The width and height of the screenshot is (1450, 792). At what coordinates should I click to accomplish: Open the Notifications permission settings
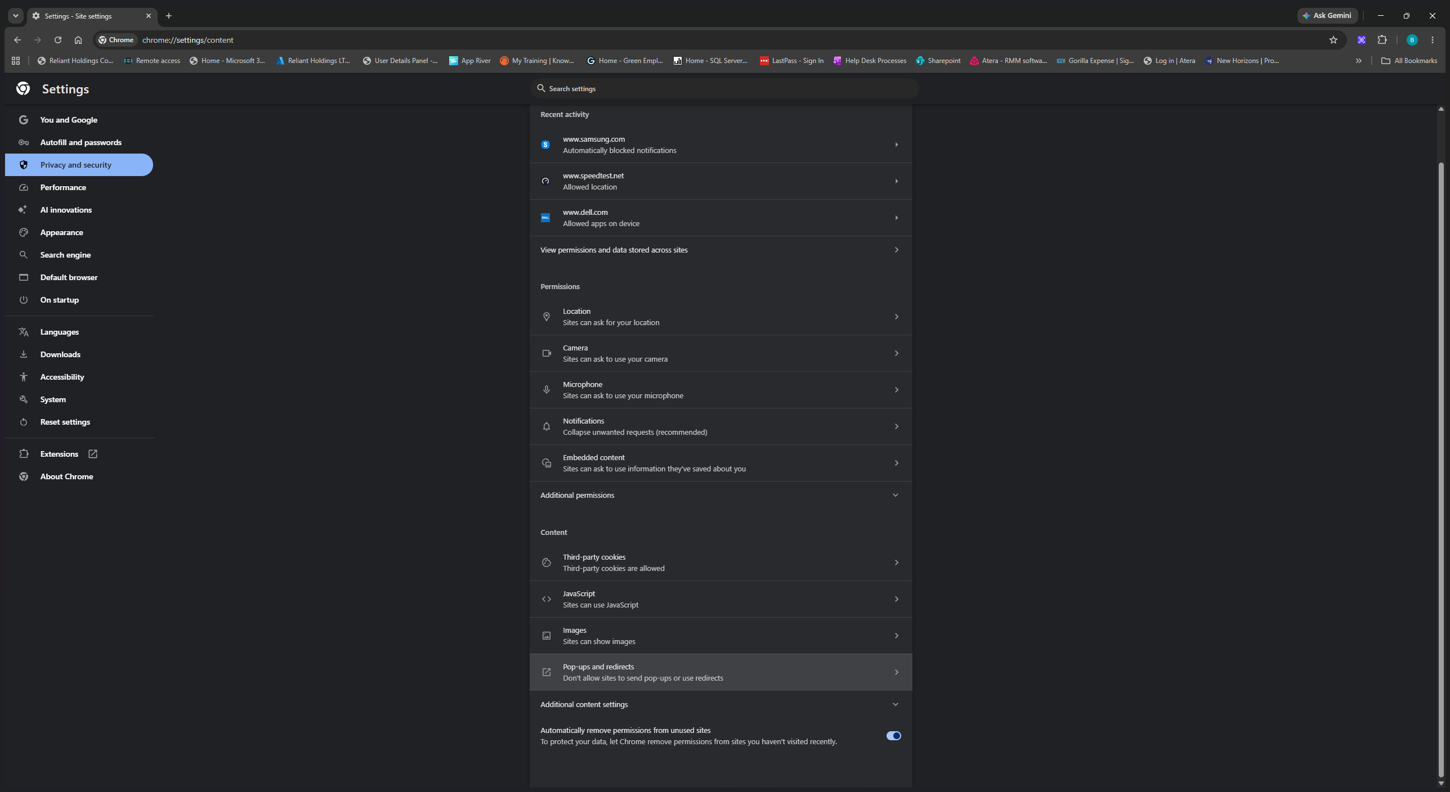(720, 426)
